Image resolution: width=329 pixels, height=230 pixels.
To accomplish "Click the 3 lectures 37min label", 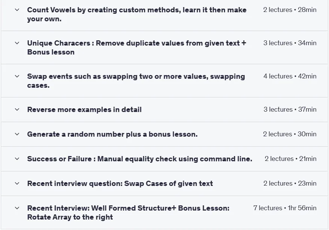I will (290, 109).
